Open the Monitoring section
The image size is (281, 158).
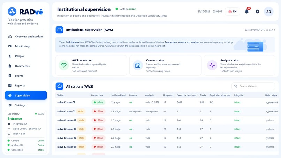click(x=26, y=46)
